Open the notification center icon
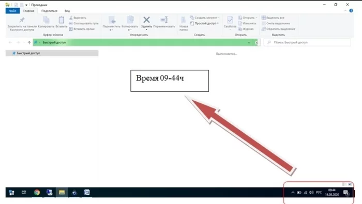 coord(346,193)
